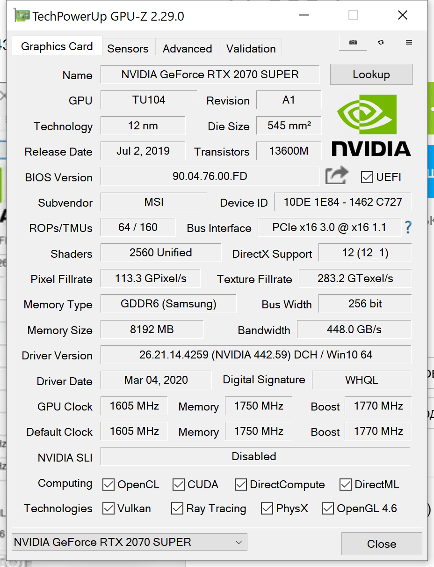Toggle the OpenCL checkbox
The height and width of the screenshot is (567, 434).
click(108, 485)
